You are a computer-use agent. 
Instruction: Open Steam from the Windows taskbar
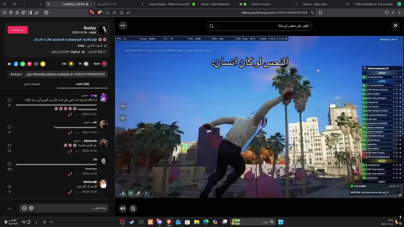132,222
